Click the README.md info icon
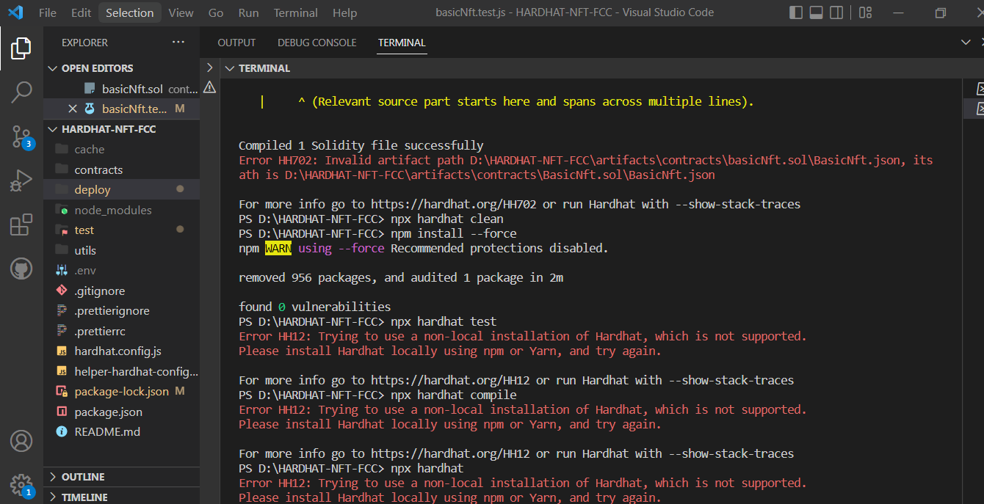This screenshot has height=504, width=984. click(62, 432)
